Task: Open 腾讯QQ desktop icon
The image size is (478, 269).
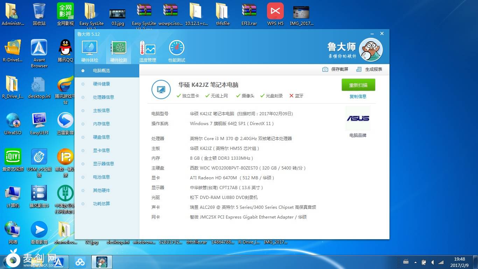Action: [x=65, y=51]
